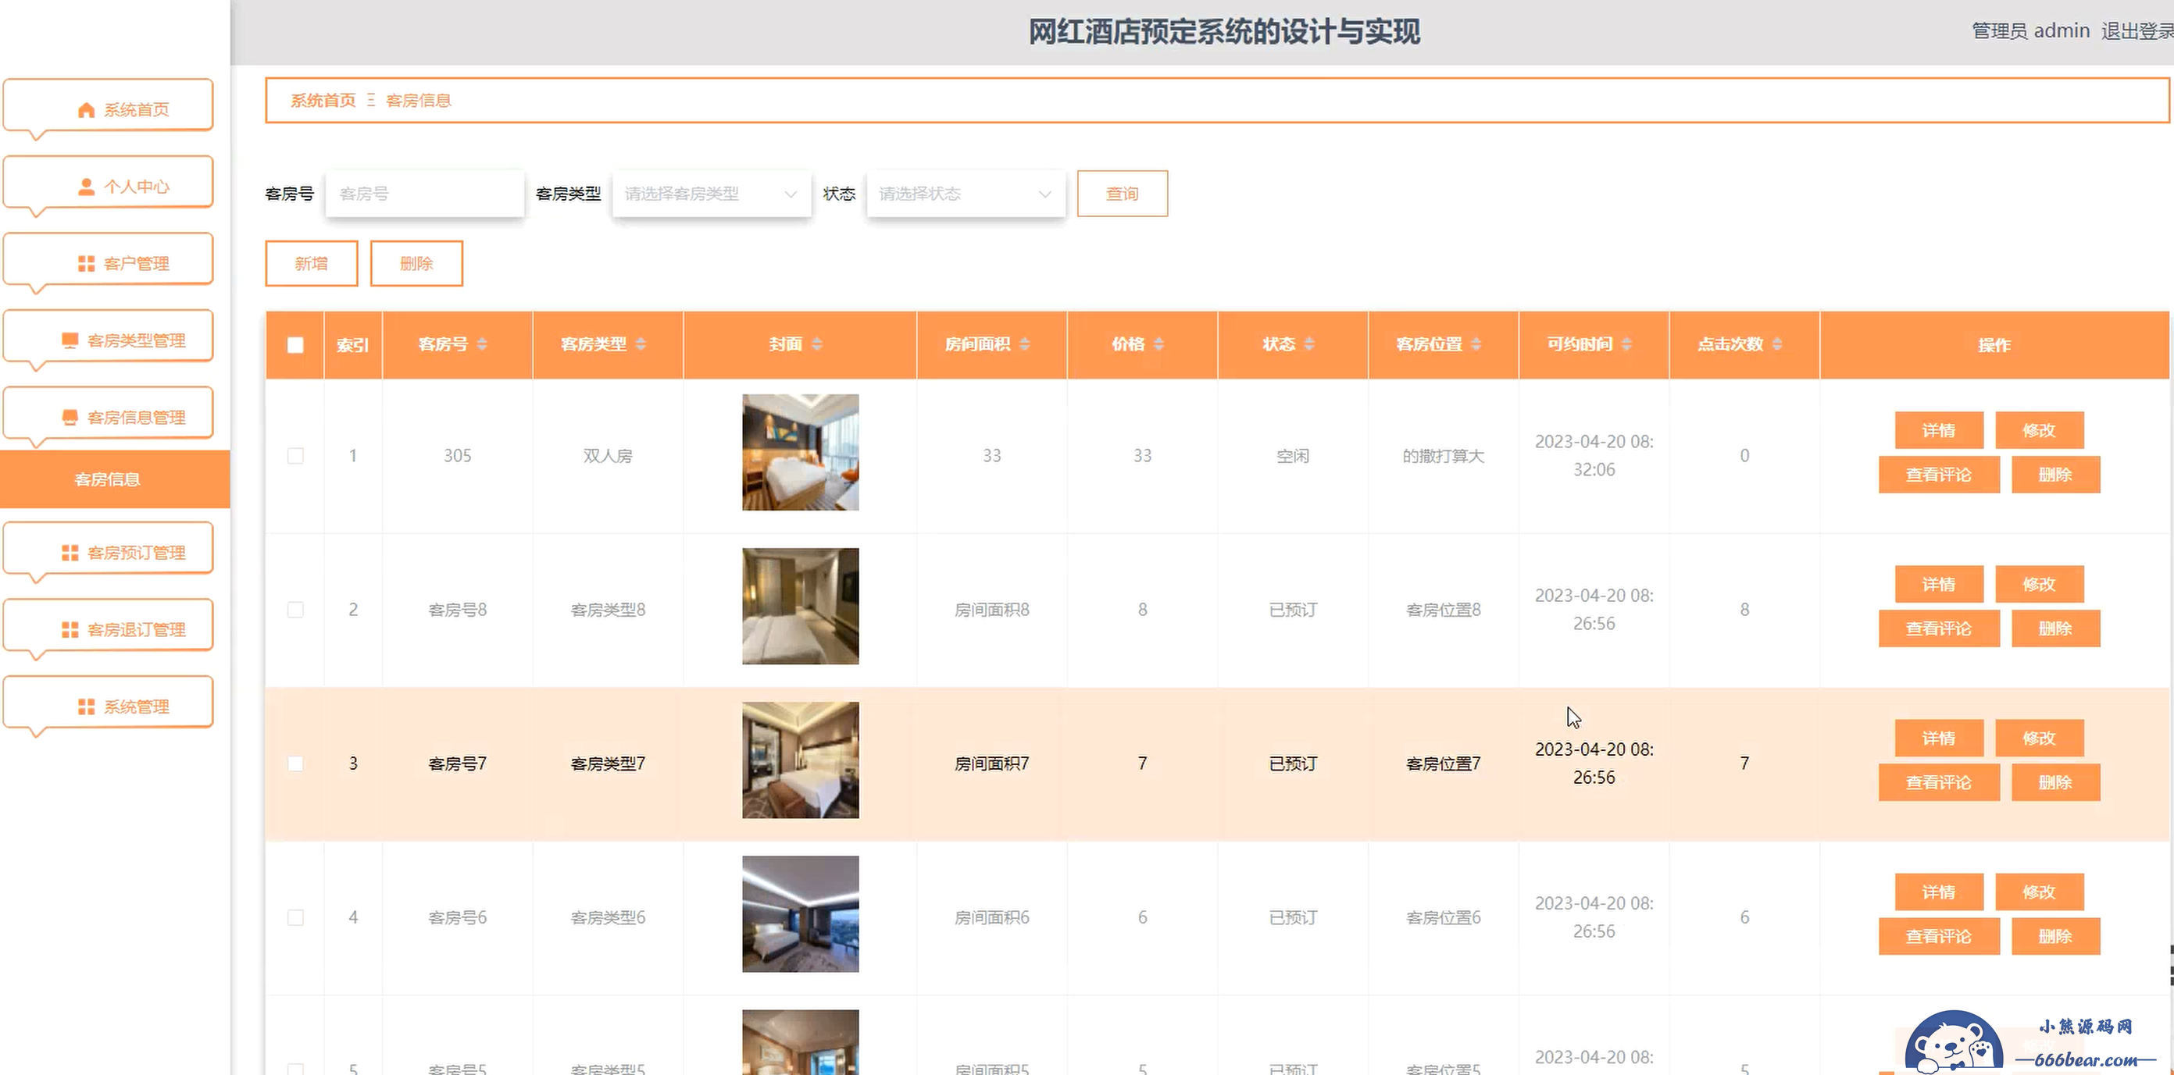2174x1075 pixels.
Task: Click 查看评论 for 客房号7
Action: click(x=1939, y=782)
